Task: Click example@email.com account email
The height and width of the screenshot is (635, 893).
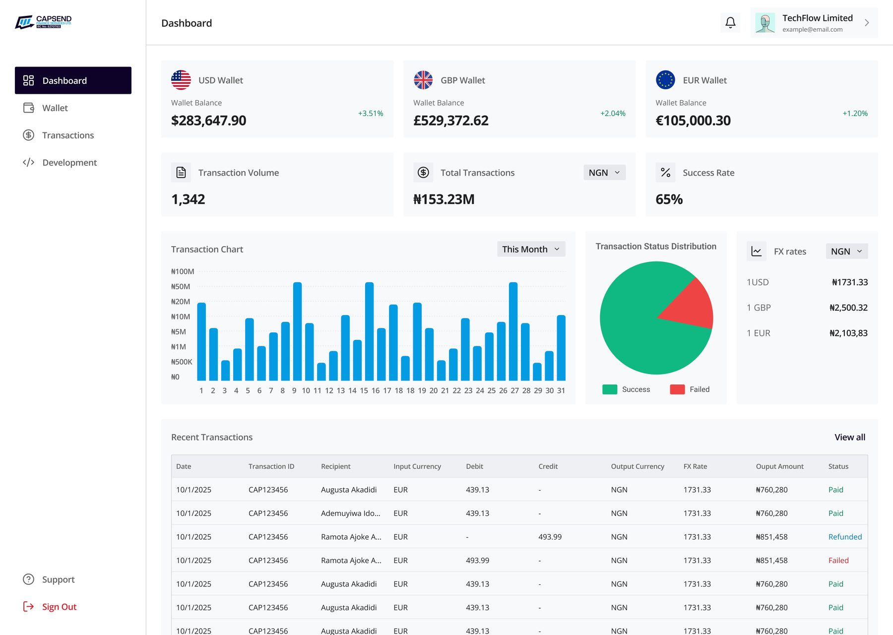Action: click(812, 30)
